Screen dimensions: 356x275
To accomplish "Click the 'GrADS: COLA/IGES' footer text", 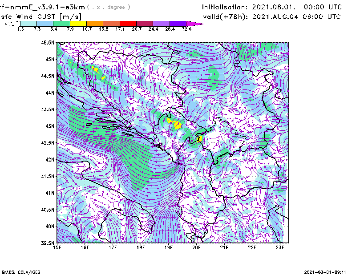I will [x=21, y=272].
